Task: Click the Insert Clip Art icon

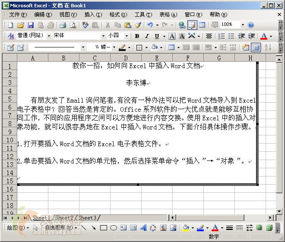Action: coord(163,228)
